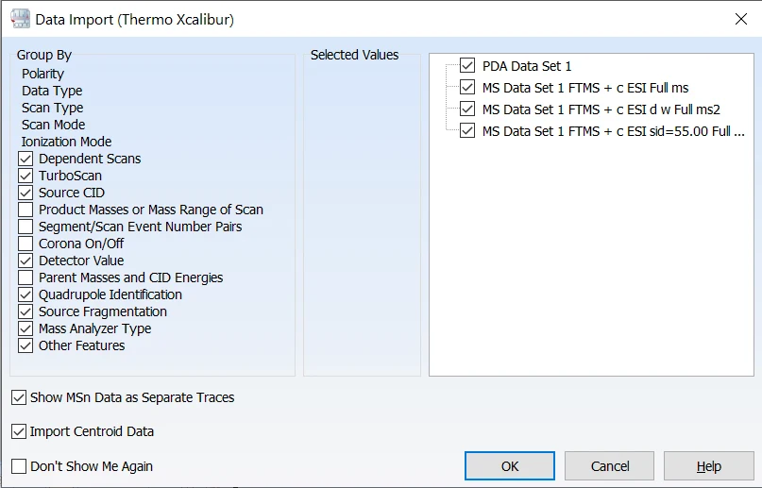This screenshot has height=488, width=762.
Task: Toggle the ESI sid=55.00 Full checkbox
Action: [x=467, y=131]
